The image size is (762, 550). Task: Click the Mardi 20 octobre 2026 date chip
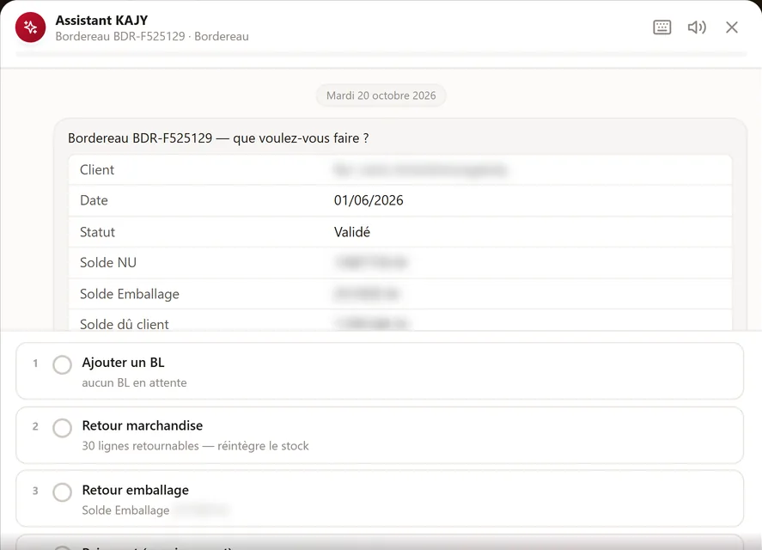[381, 95]
